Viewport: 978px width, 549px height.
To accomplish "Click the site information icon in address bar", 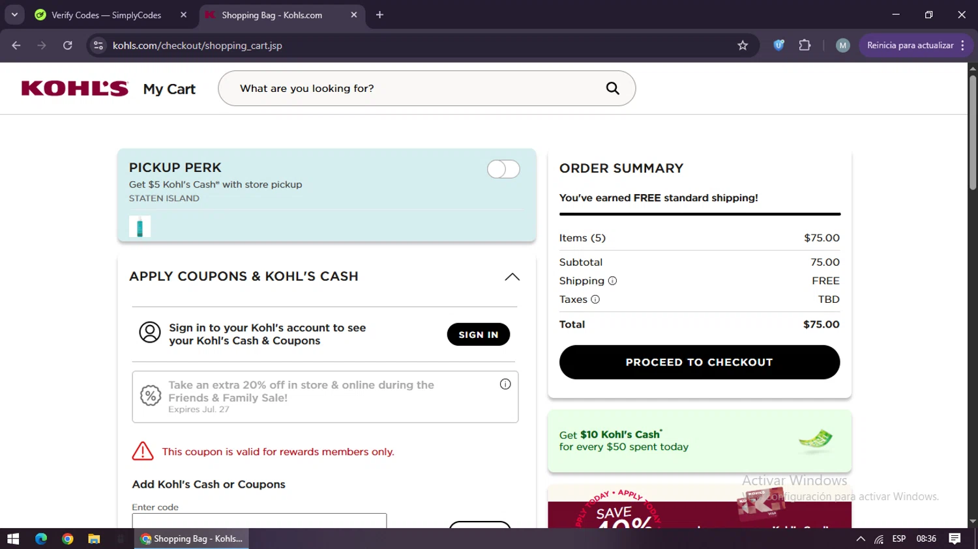I will coord(98,46).
